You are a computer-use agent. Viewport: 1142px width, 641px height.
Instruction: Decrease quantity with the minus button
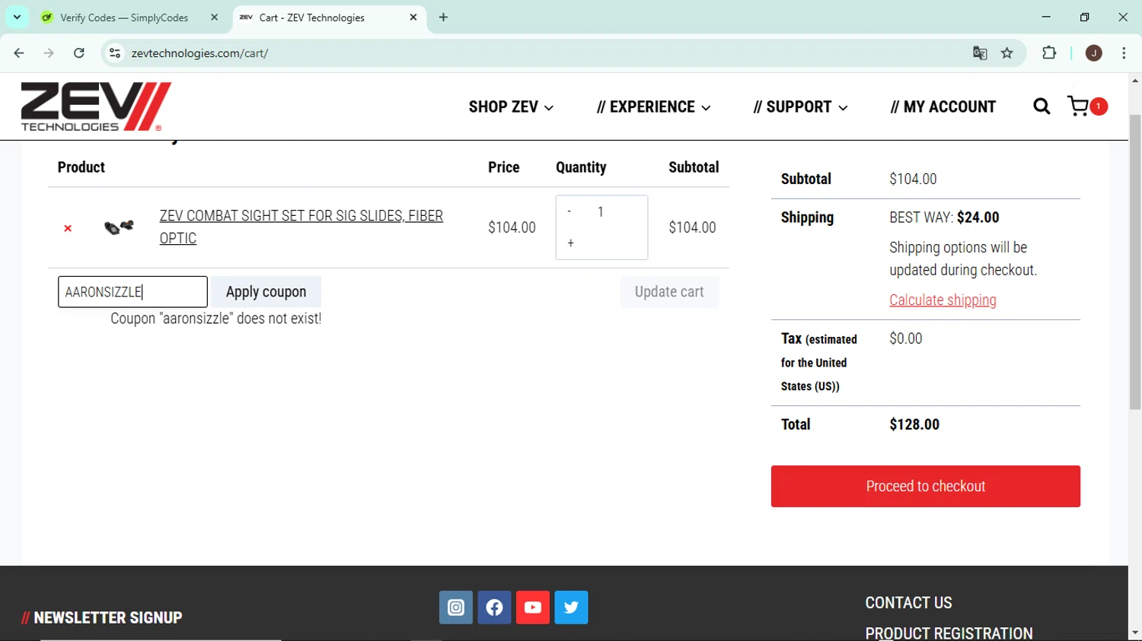click(x=569, y=211)
